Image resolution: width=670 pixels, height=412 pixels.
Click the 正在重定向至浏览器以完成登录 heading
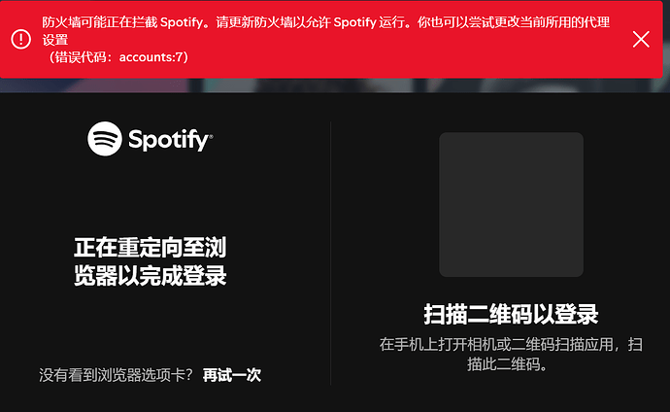(150, 261)
